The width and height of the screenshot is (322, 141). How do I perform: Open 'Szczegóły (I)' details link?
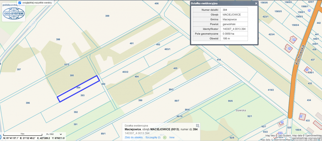tap(153, 138)
